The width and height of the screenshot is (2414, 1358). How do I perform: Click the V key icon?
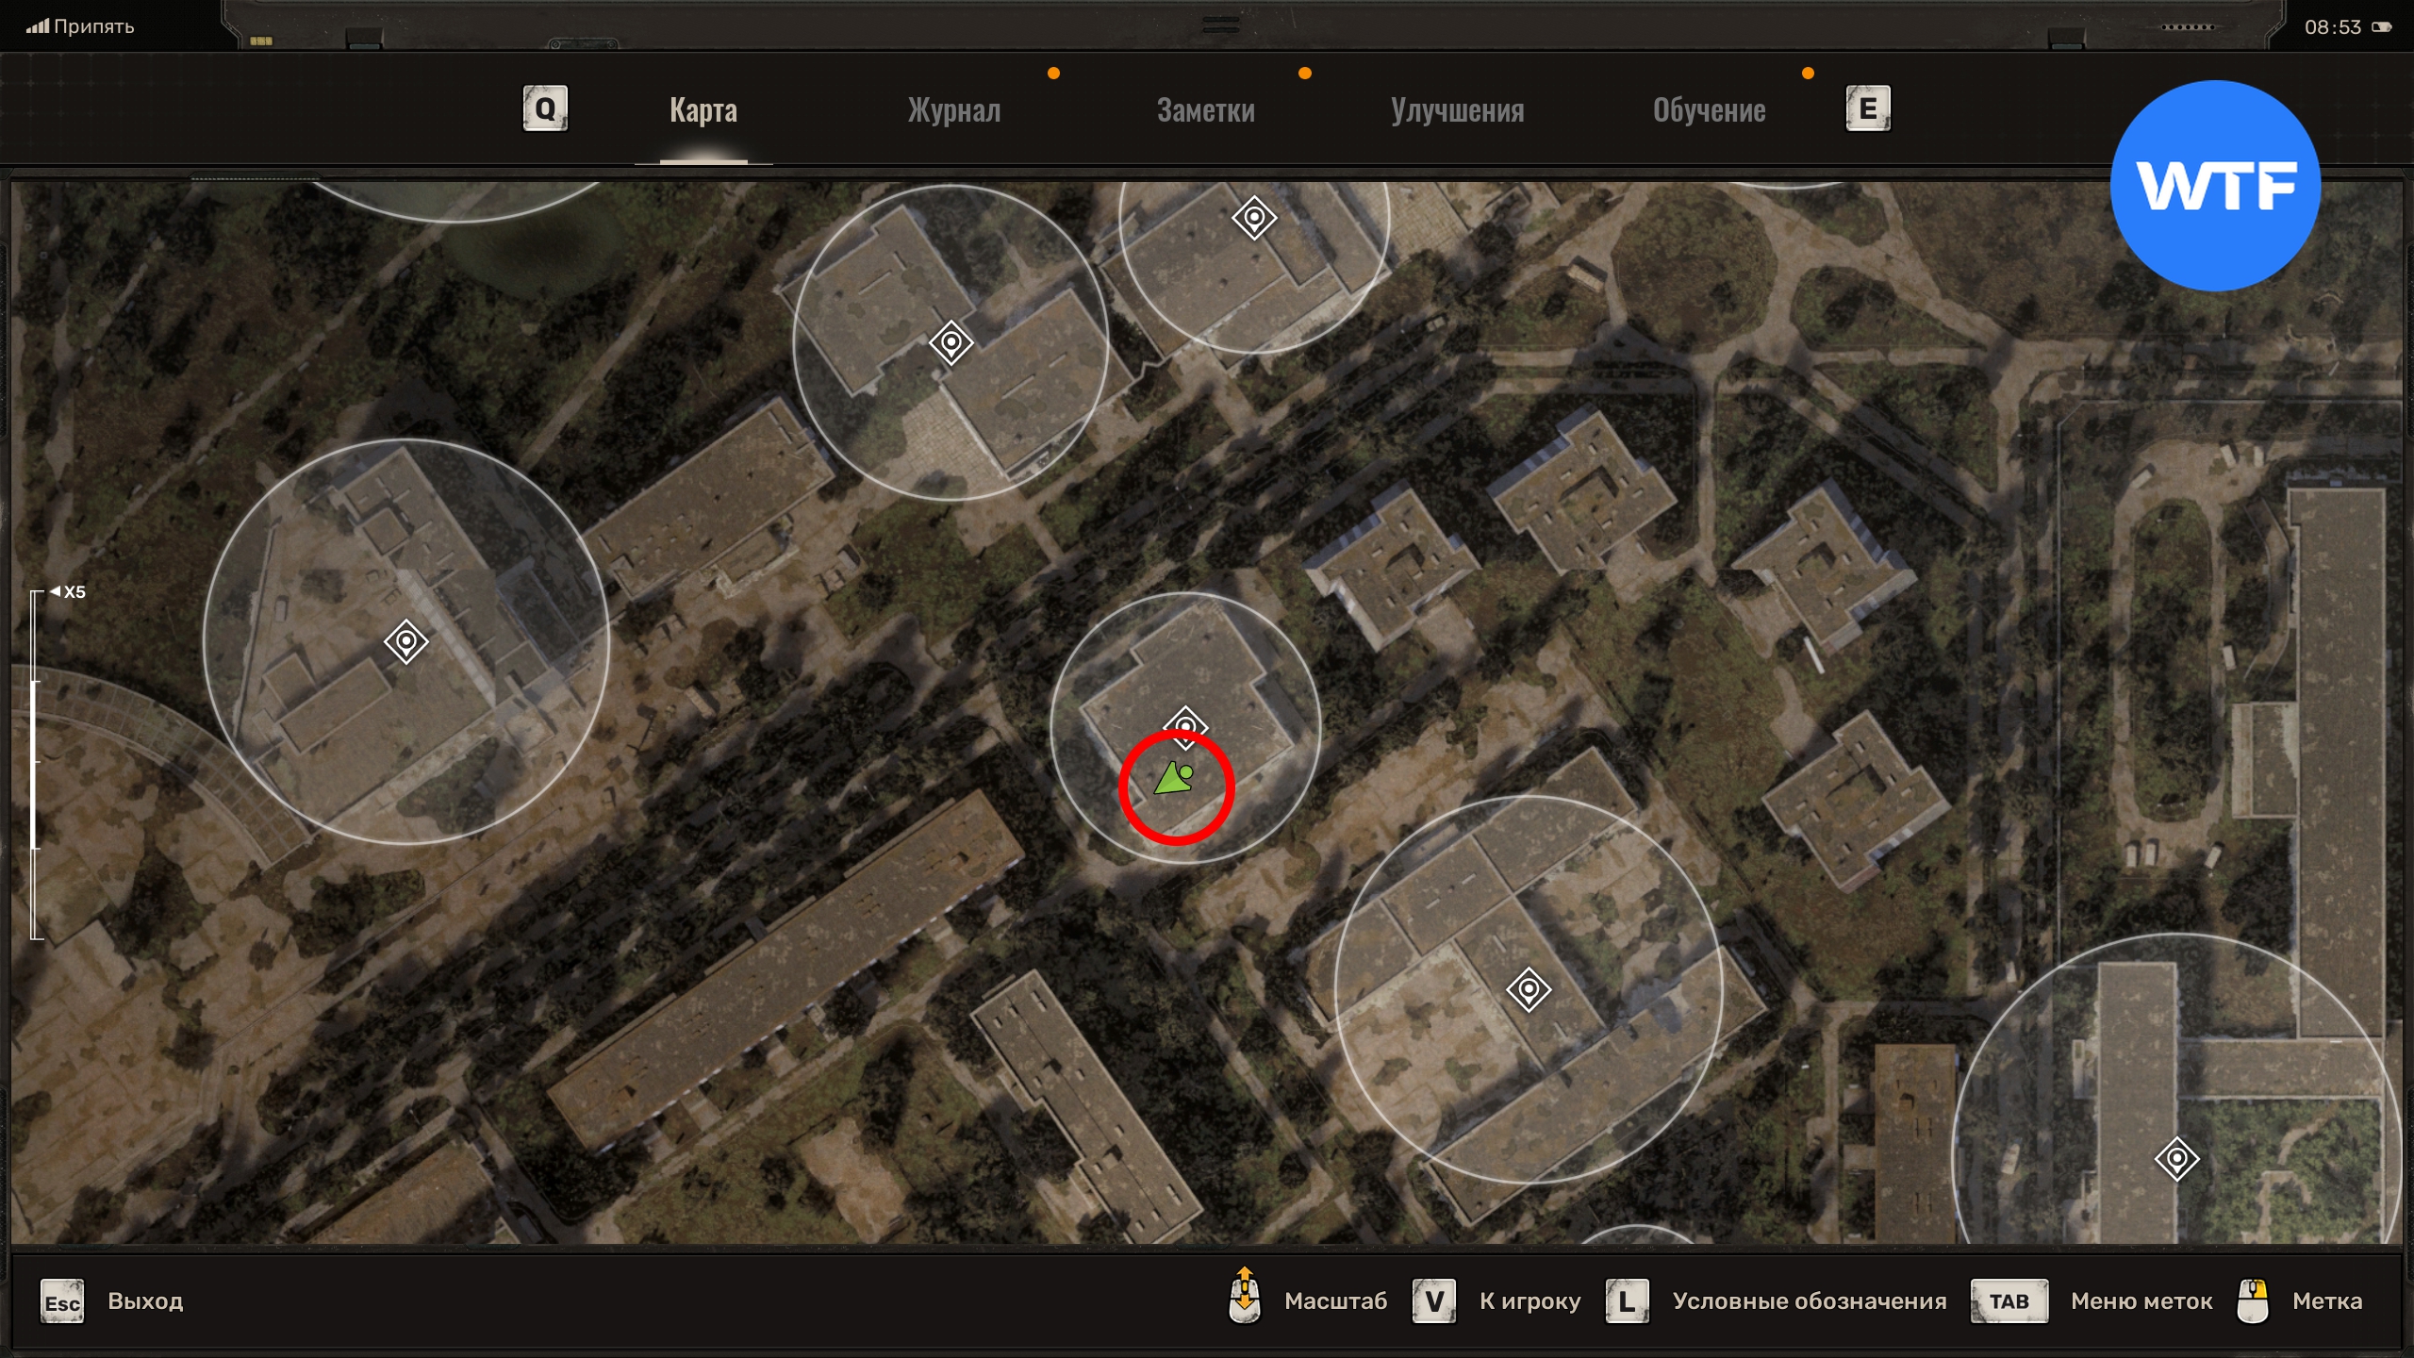click(x=1433, y=1301)
